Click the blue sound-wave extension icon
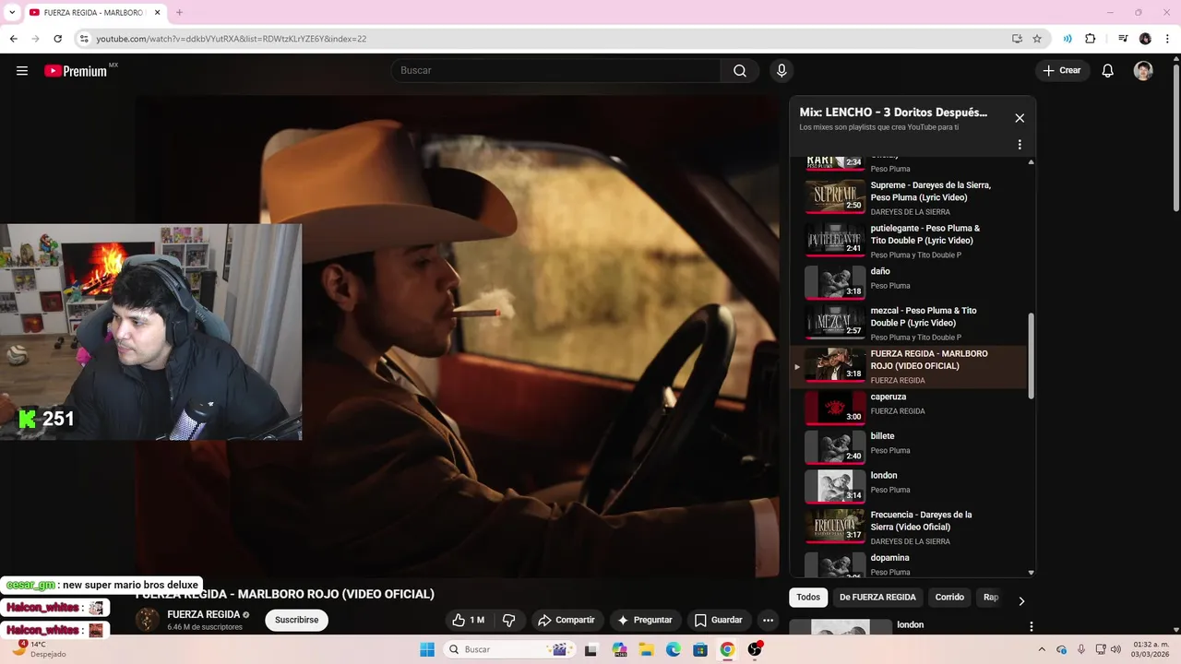The width and height of the screenshot is (1181, 664). (1068, 39)
